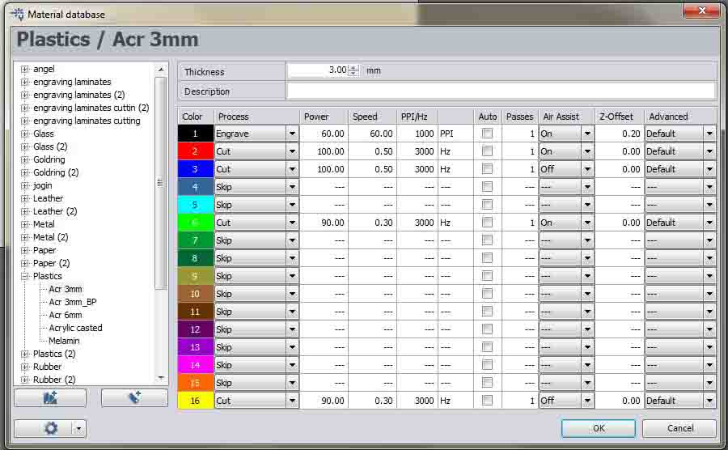Open the arrow beside the gear button
728x450 pixels.
pyautogui.click(x=79, y=428)
